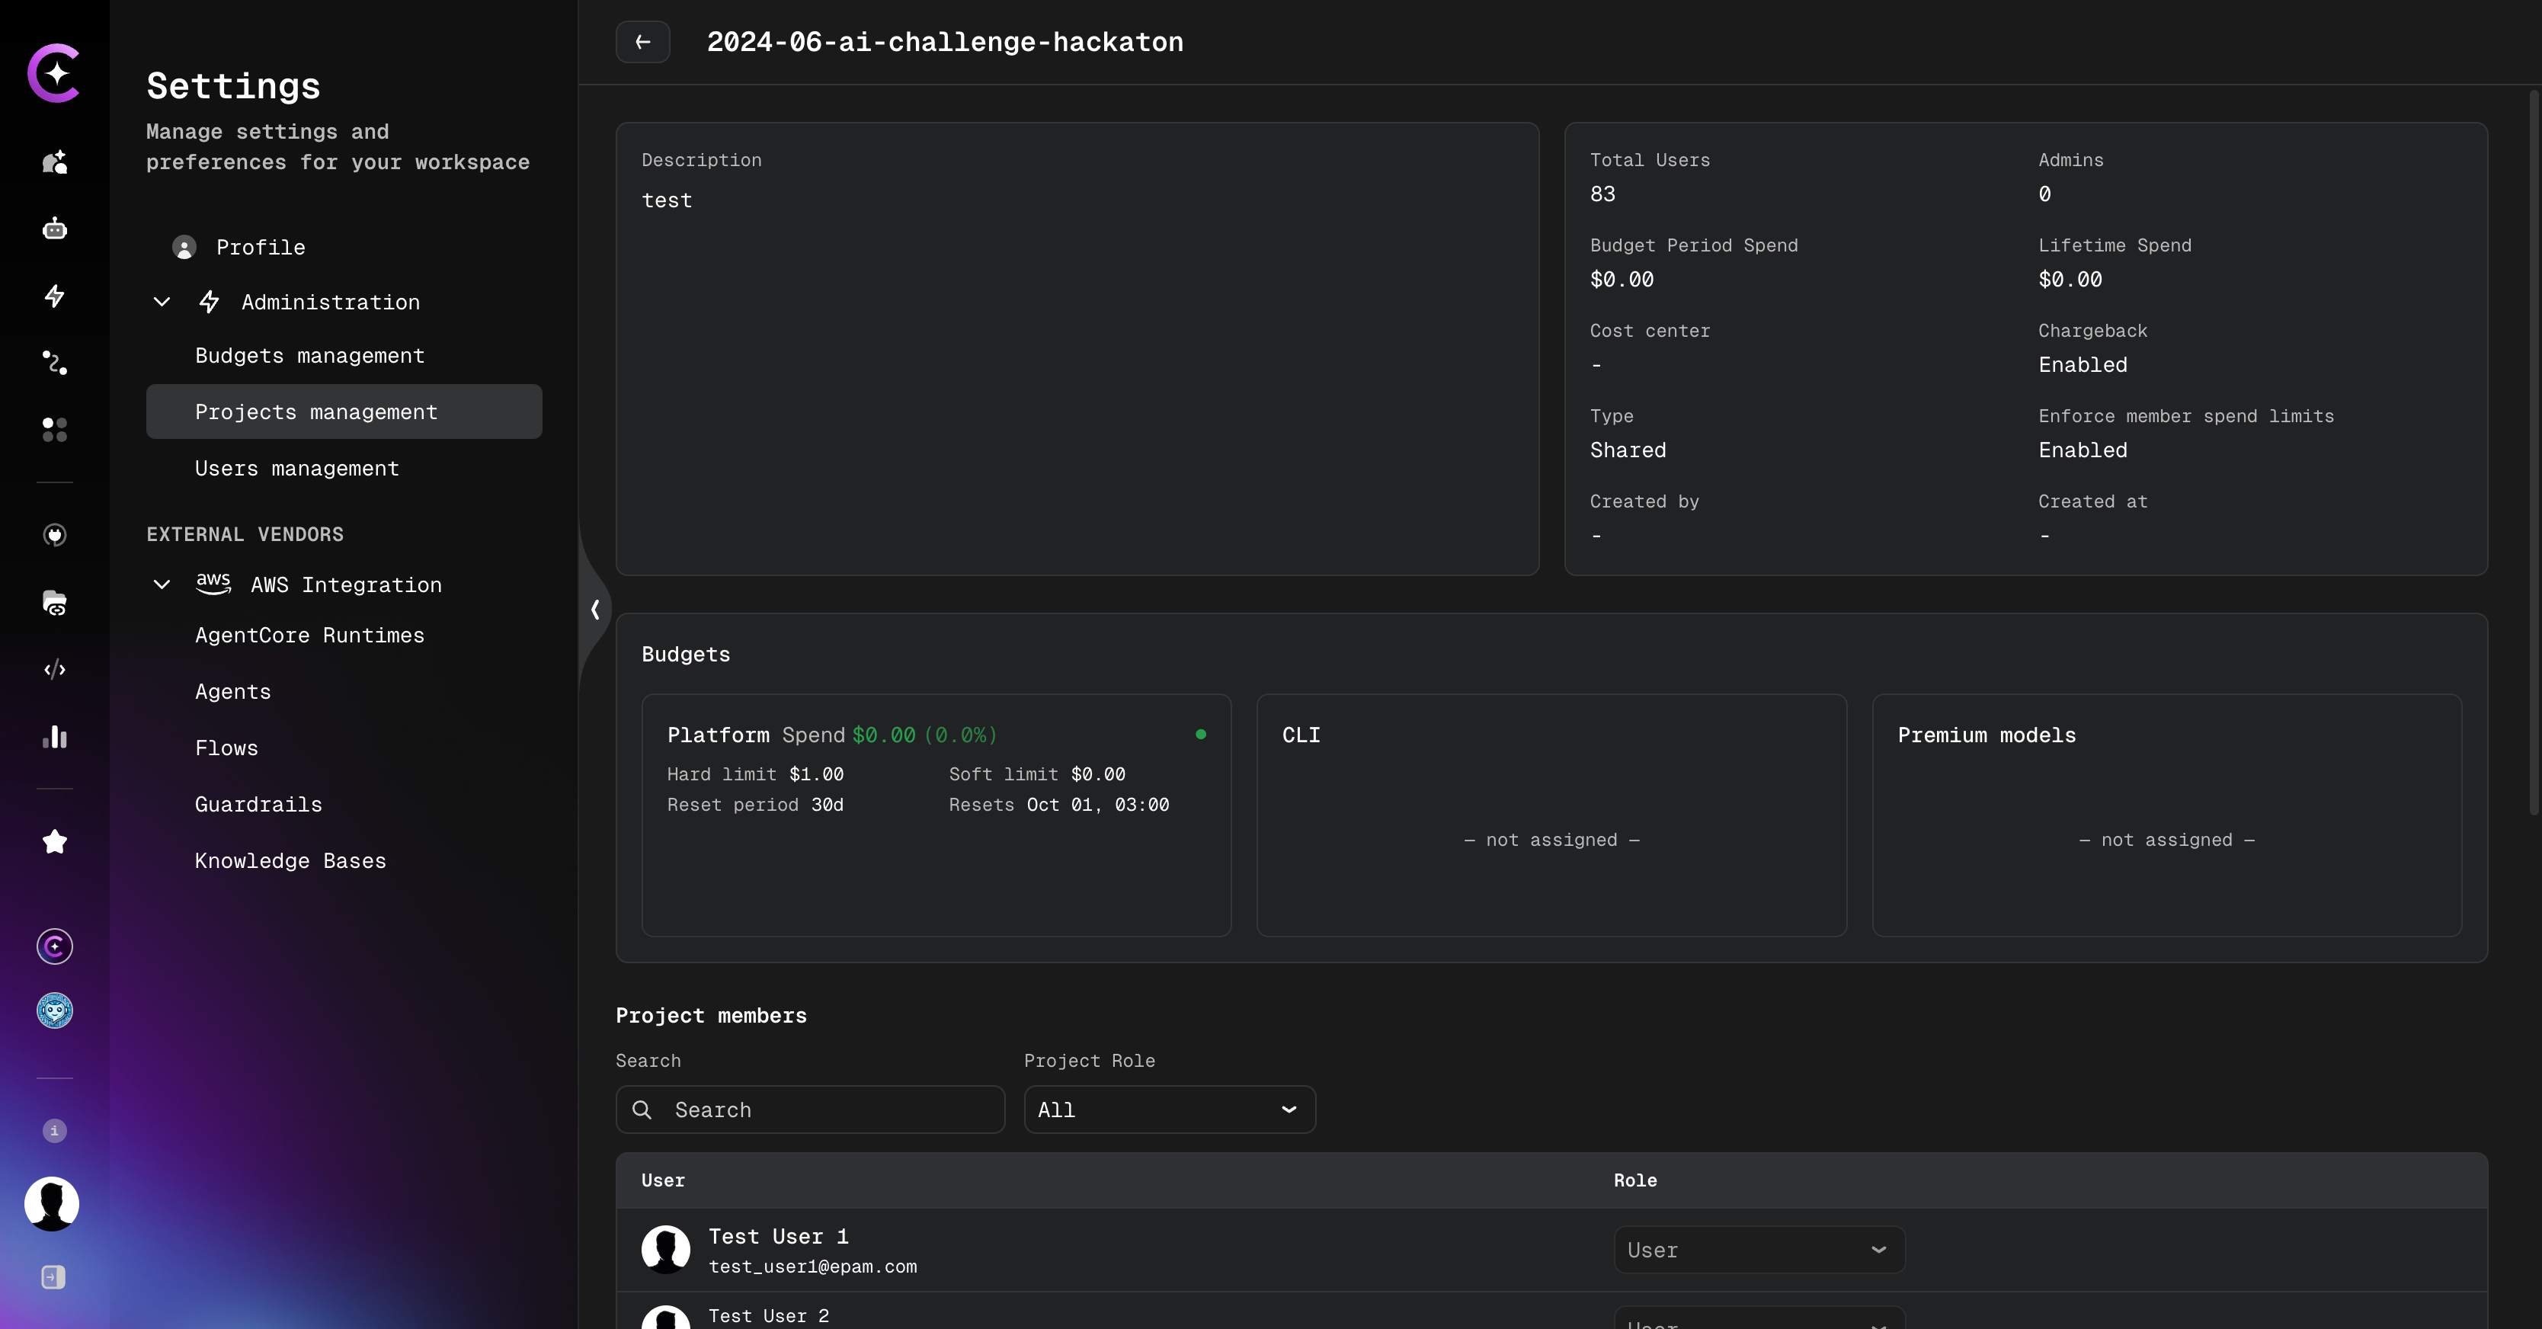The height and width of the screenshot is (1329, 2542).
Task: Click the blue owl-face avatar icon
Action: pyautogui.click(x=54, y=1010)
